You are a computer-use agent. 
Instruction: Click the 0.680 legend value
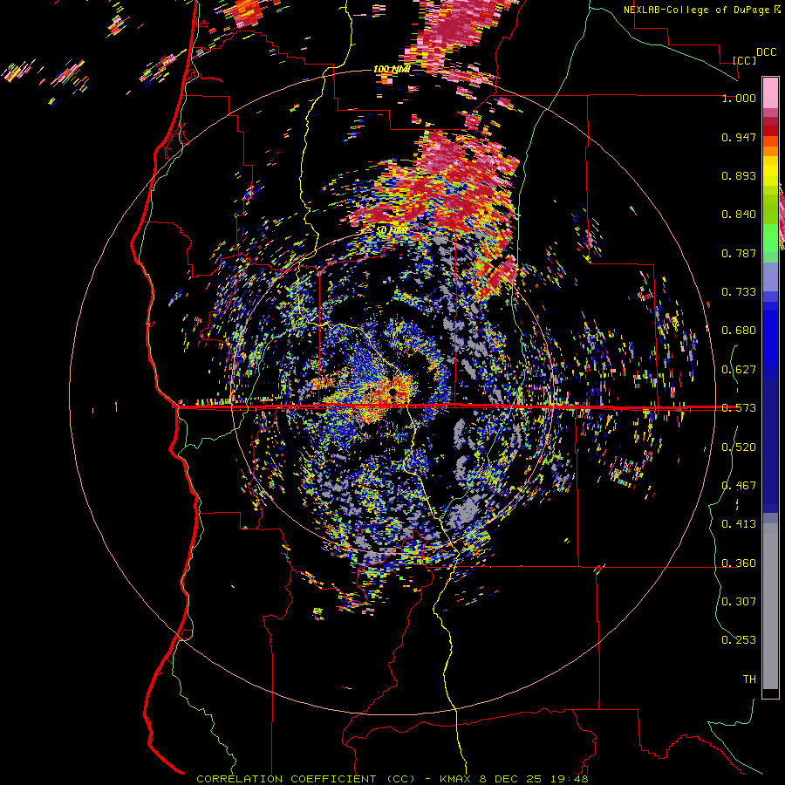point(739,331)
